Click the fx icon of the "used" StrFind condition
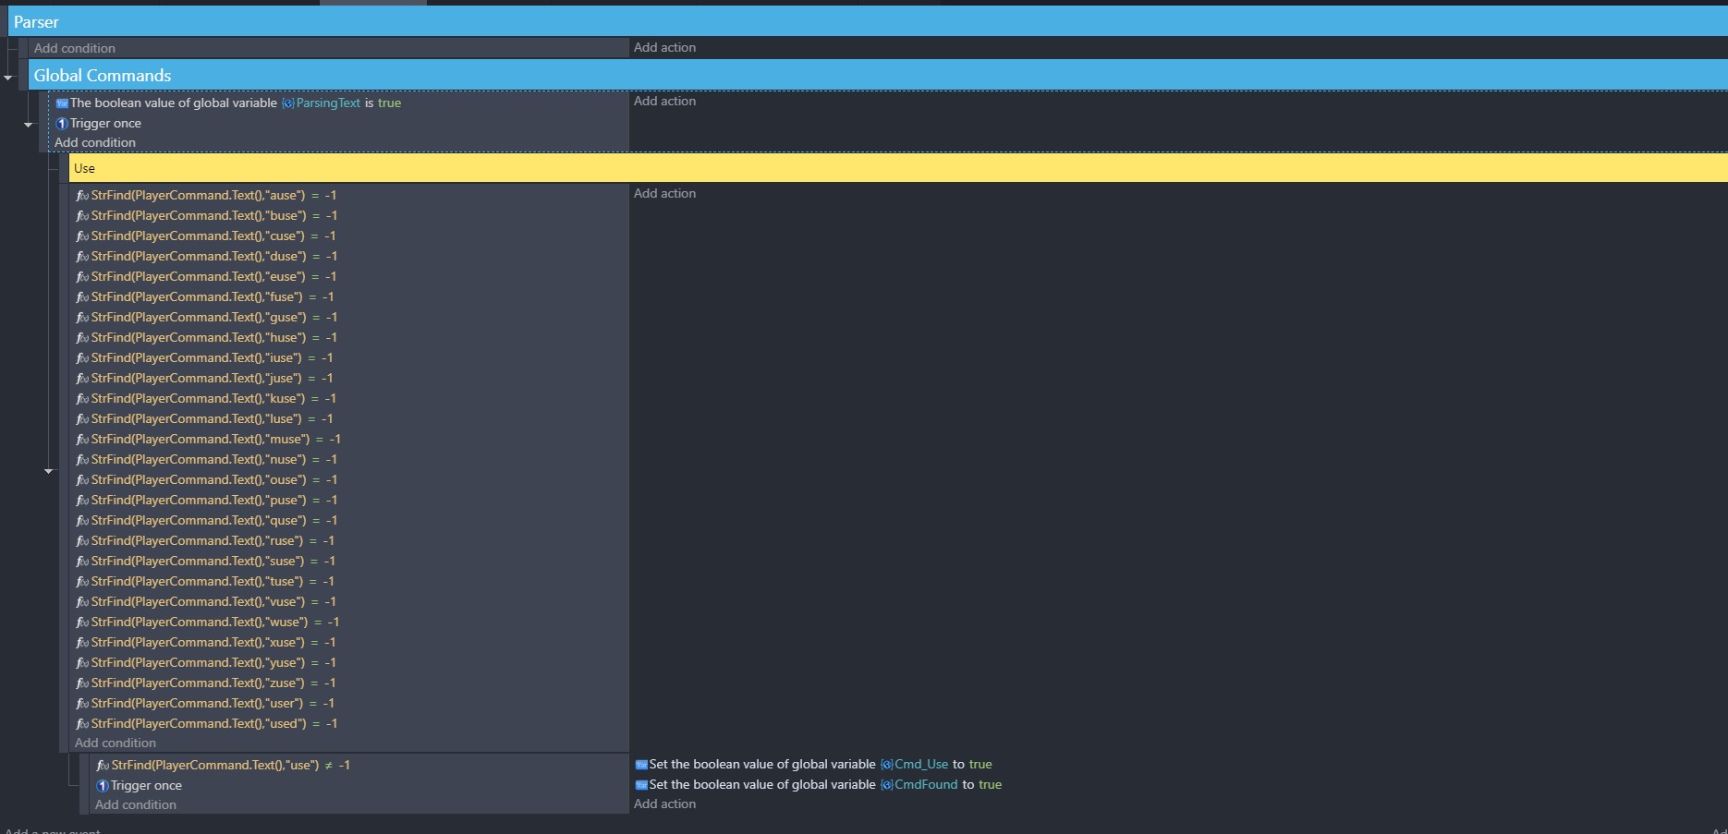The height and width of the screenshot is (834, 1728). point(82,724)
